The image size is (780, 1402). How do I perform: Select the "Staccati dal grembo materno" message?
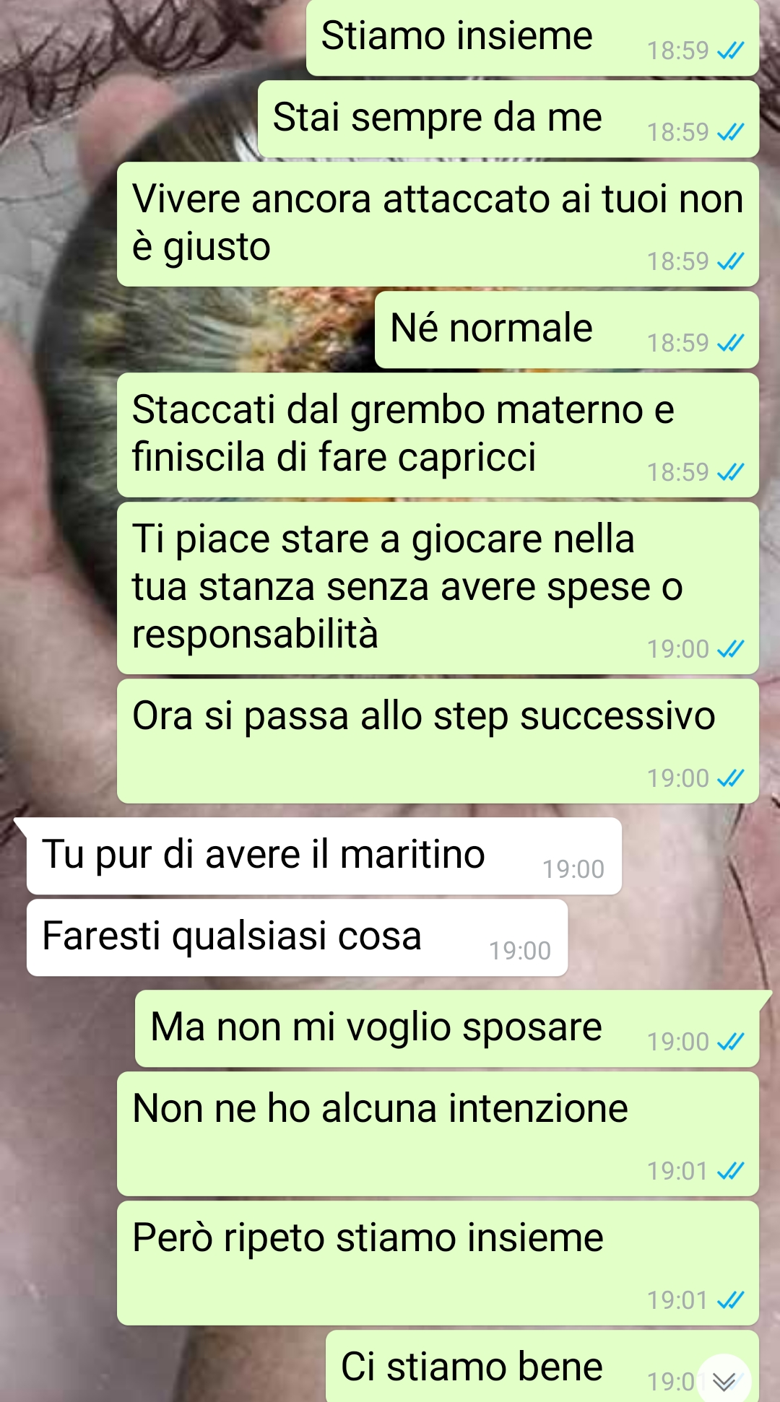pyautogui.click(x=438, y=435)
